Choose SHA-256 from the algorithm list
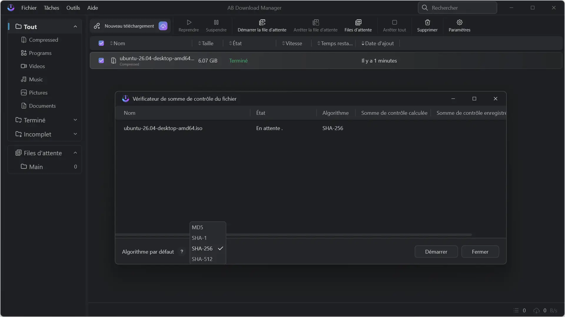Viewport: 565px width, 317px height. point(208,248)
